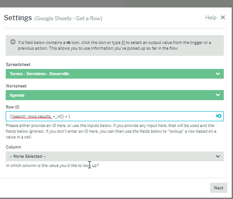Click the Column field label
The image size is (233, 199).
(x=14, y=147)
